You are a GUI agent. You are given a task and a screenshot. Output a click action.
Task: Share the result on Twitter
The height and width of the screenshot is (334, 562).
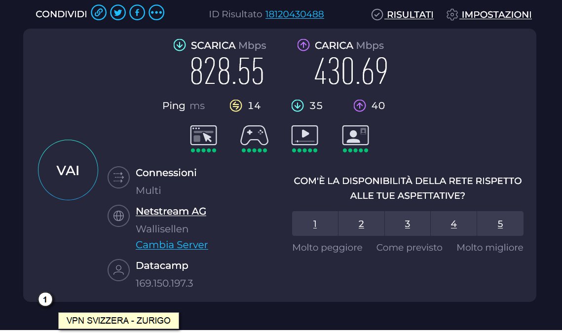click(118, 13)
